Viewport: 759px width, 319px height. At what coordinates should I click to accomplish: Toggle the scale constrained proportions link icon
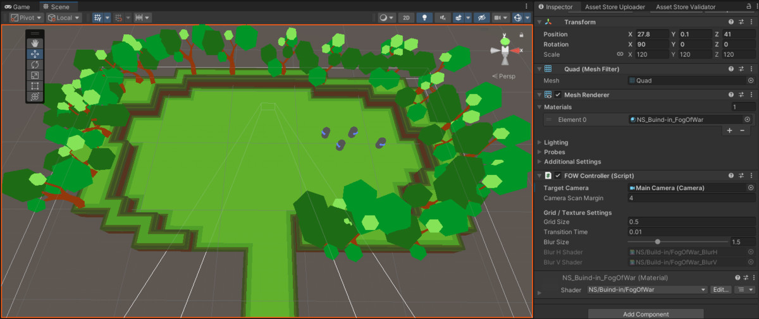pyautogui.click(x=620, y=54)
